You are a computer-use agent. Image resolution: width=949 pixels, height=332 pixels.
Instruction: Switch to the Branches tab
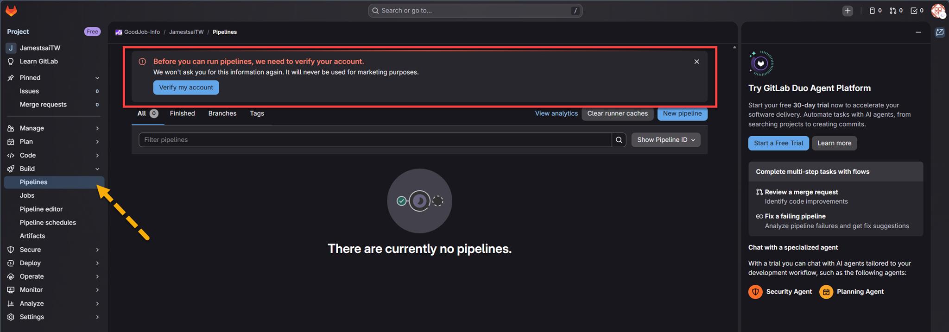click(222, 113)
